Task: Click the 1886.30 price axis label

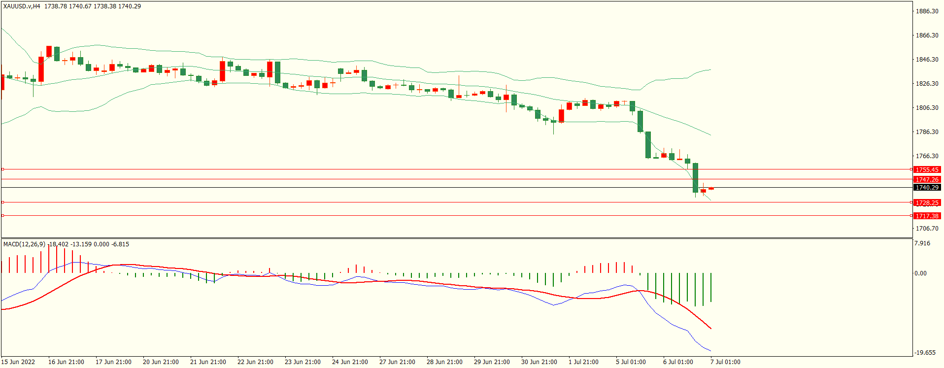Action: [927, 11]
